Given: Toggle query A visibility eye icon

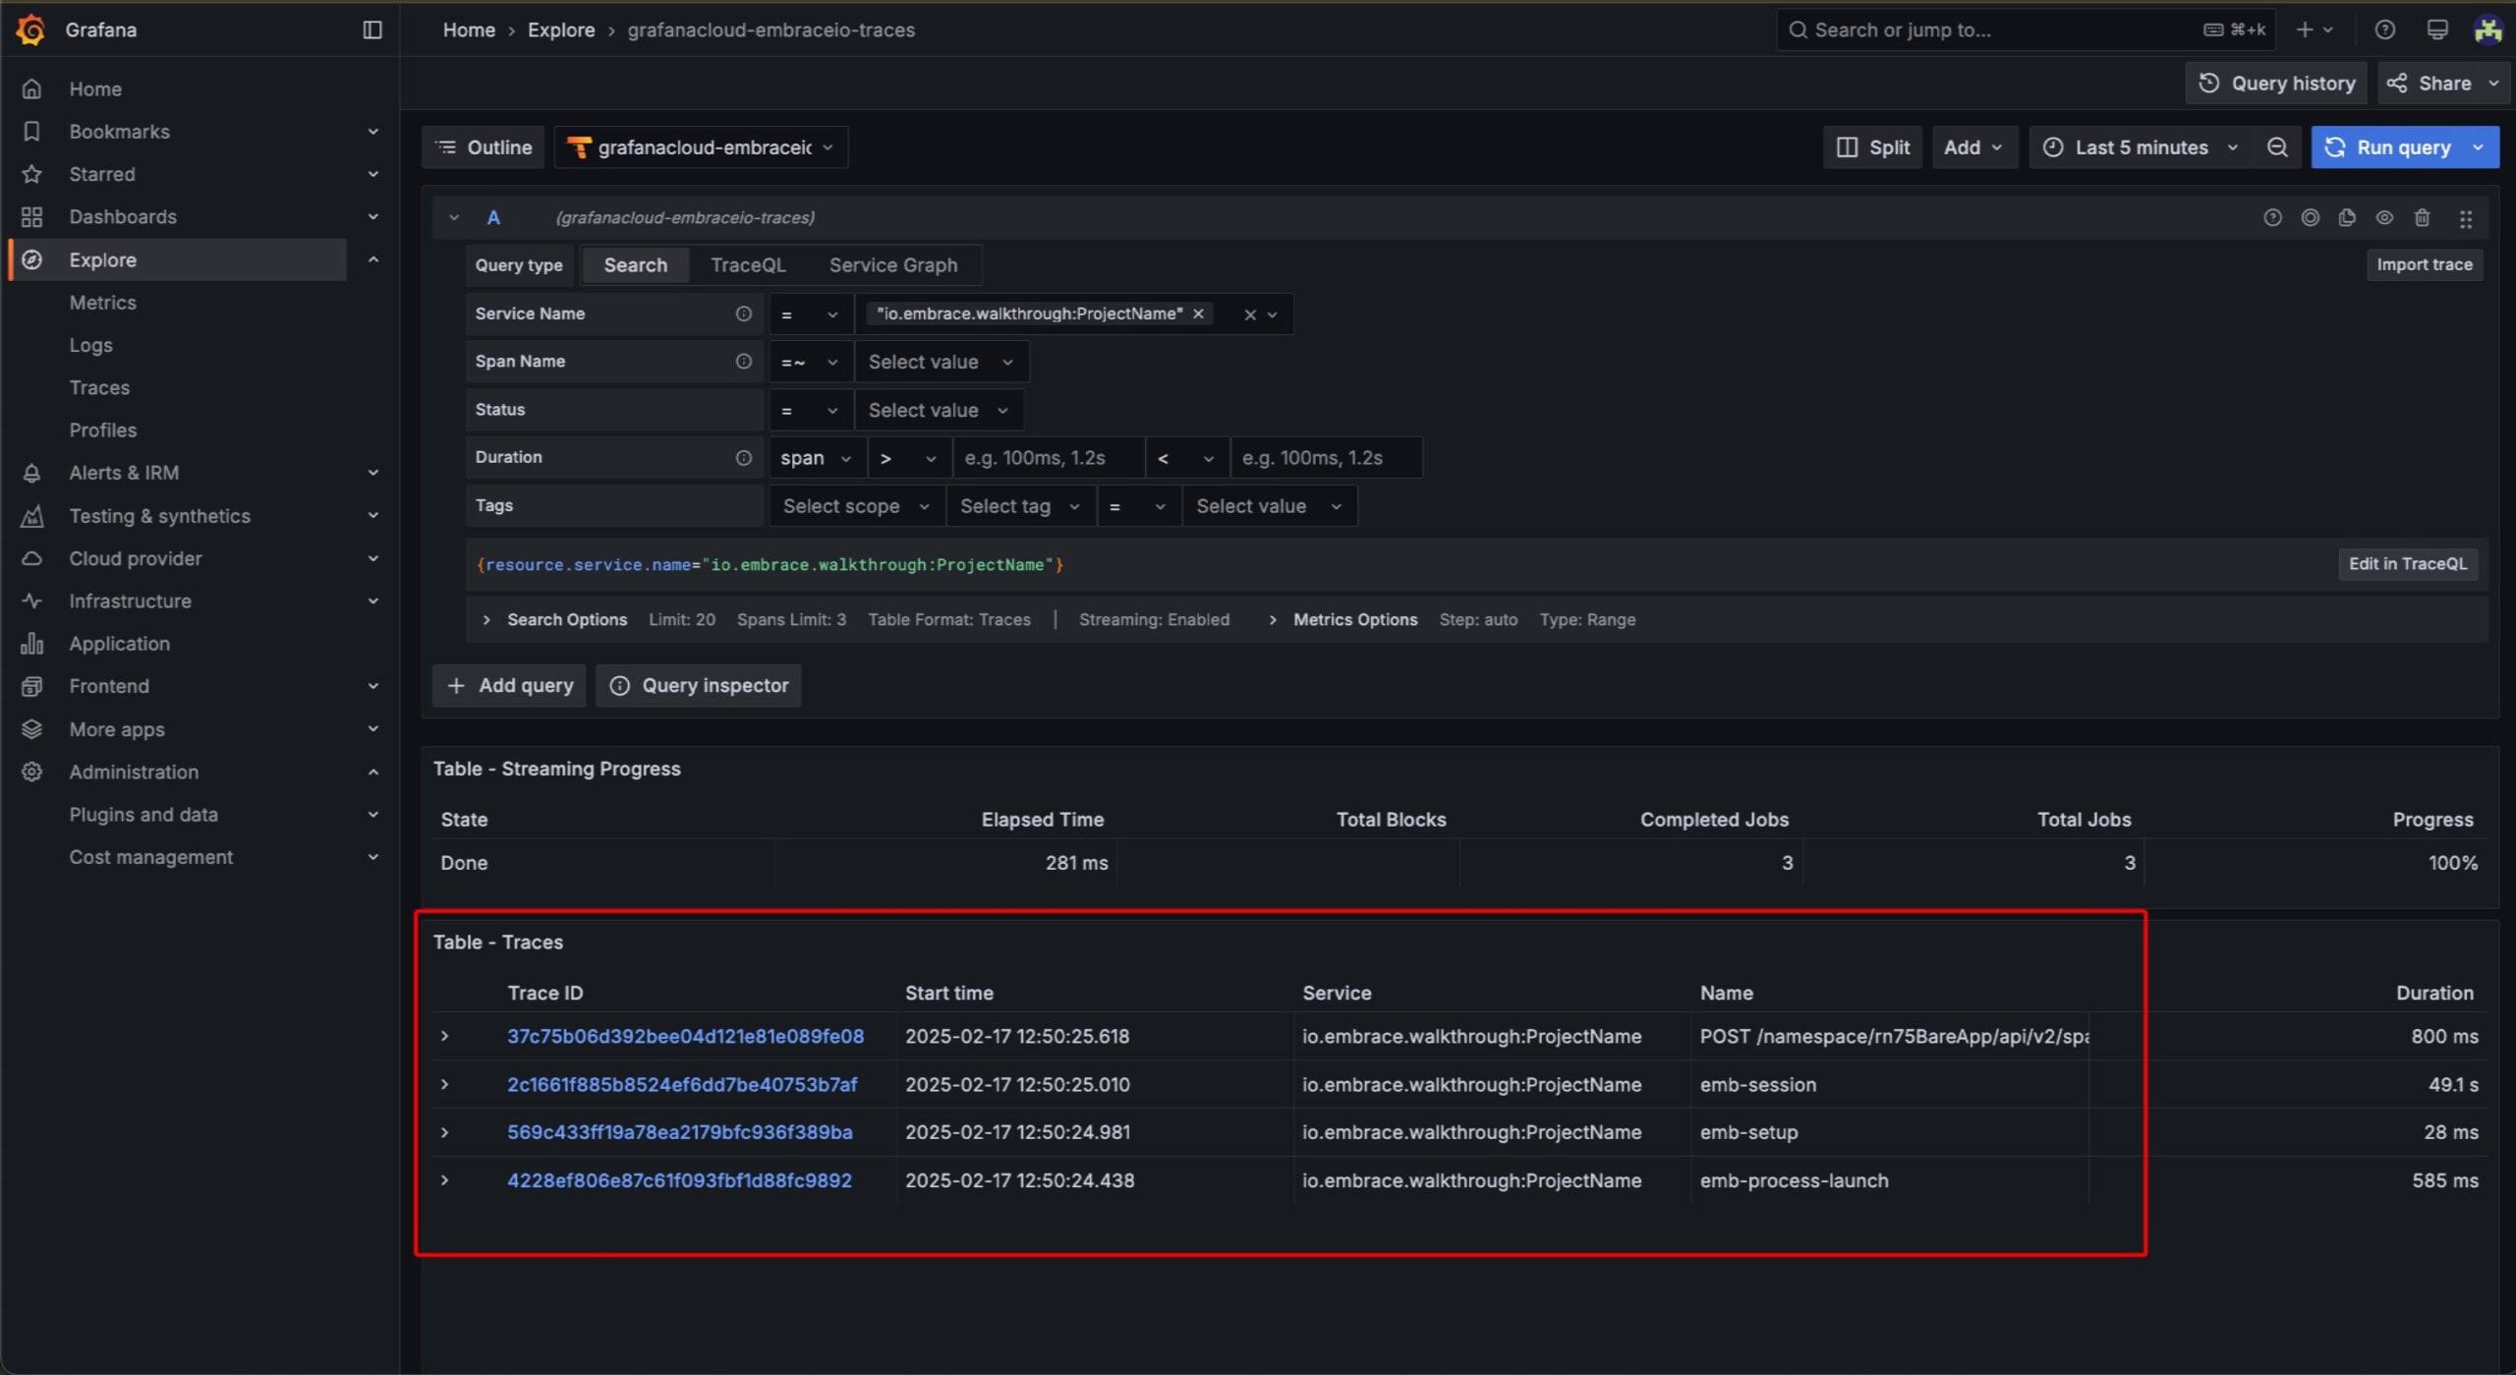Looking at the screenshot, I should [2384, 217].
